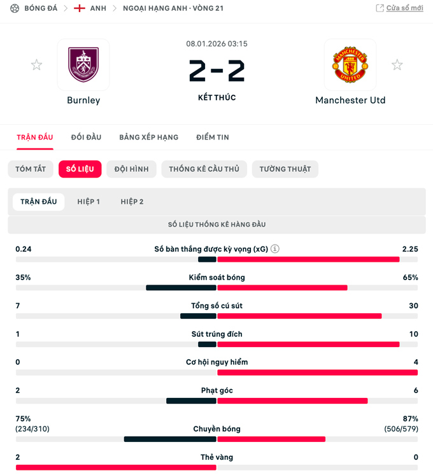Image resolution: width=433 pixels, height=475 pixels.
Task: Click the football icon beside BÓNG ĐÁ
Action: coord(15,8)
